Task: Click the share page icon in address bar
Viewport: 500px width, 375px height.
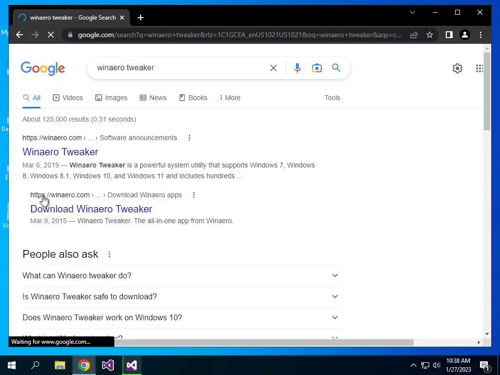Action: coord(414,35)
